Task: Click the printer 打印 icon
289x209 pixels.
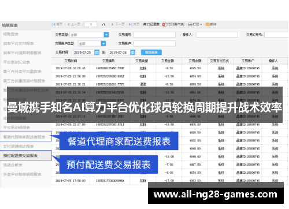Action: tap(190, 24)
